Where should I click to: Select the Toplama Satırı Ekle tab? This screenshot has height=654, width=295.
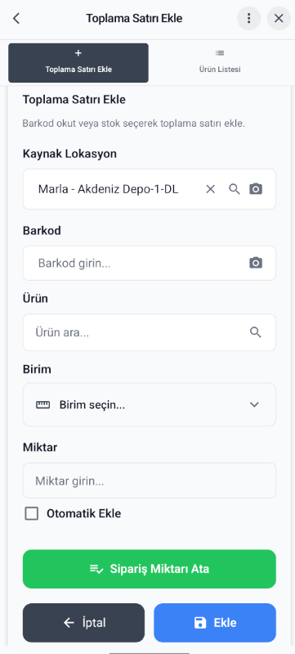(78, 63)
